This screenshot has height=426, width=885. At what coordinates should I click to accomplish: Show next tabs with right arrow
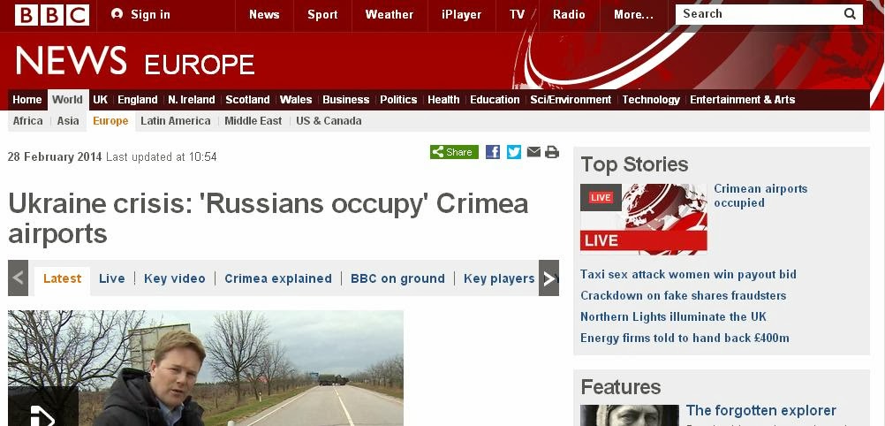(x=548, y=278)
